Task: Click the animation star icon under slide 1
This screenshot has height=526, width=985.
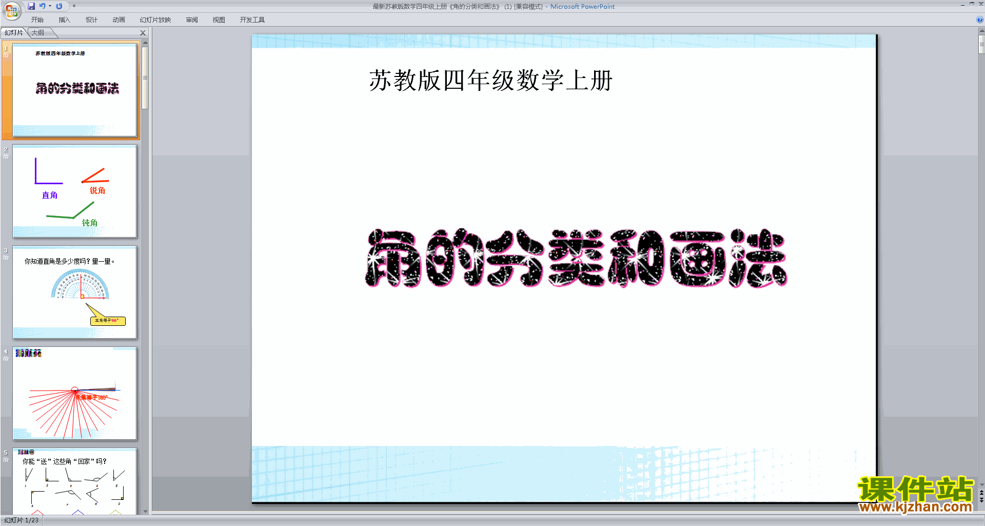Action: pyautogui.click(x=6, y=55)
